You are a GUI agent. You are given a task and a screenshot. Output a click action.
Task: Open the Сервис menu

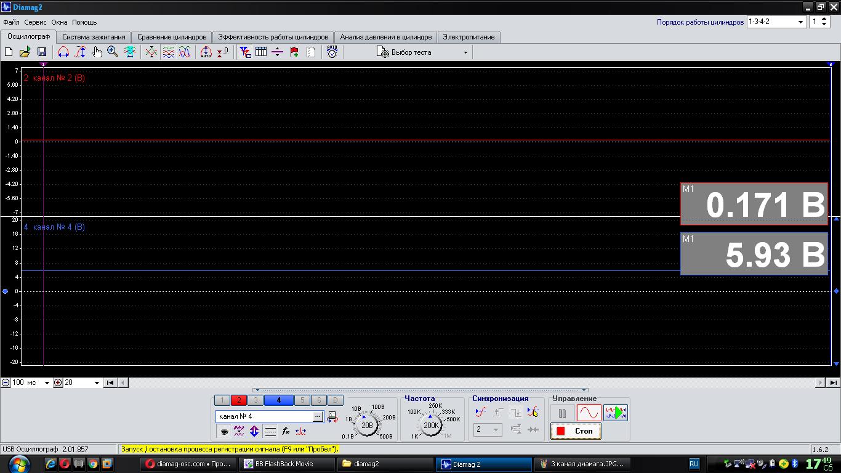35,22
